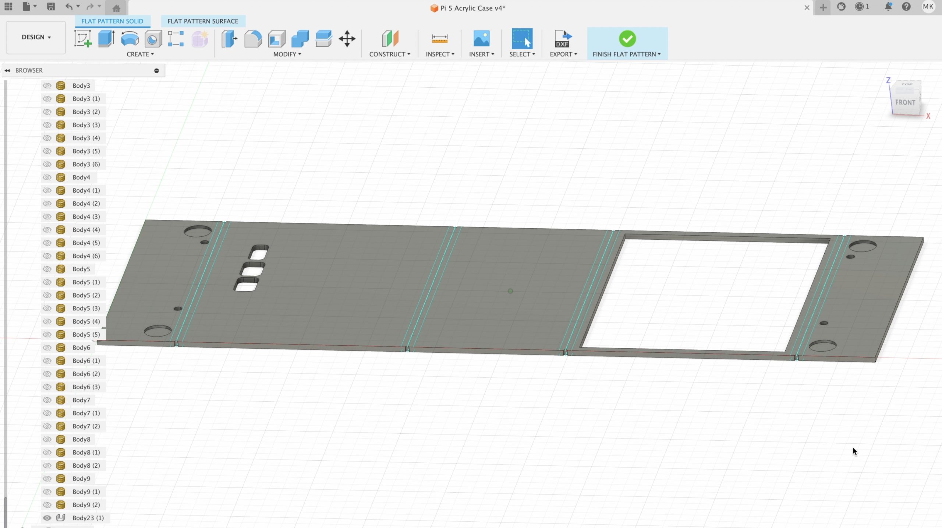942x528 pixels.
Task: Expand the CONSTRUCT menu dropdown
Action: [389, 54]
